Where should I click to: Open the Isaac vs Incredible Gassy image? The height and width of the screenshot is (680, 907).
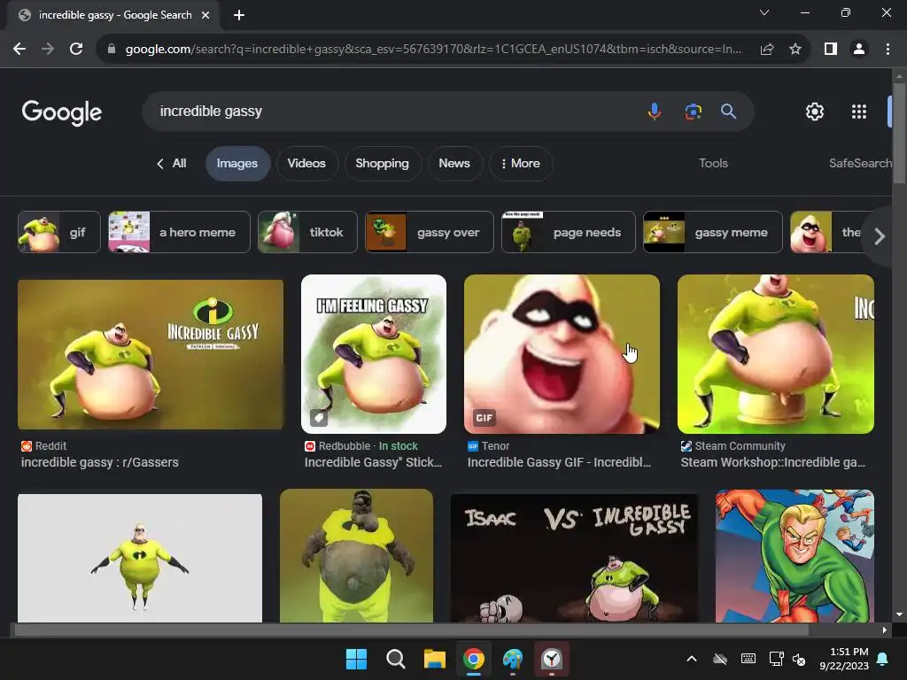click(x=574, y=558)
